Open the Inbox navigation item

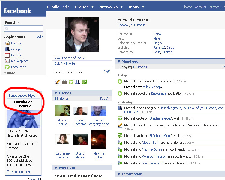click(134, 7)
